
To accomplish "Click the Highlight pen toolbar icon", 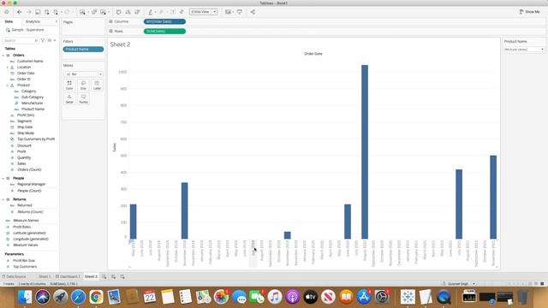I will (x=151, y=12).
